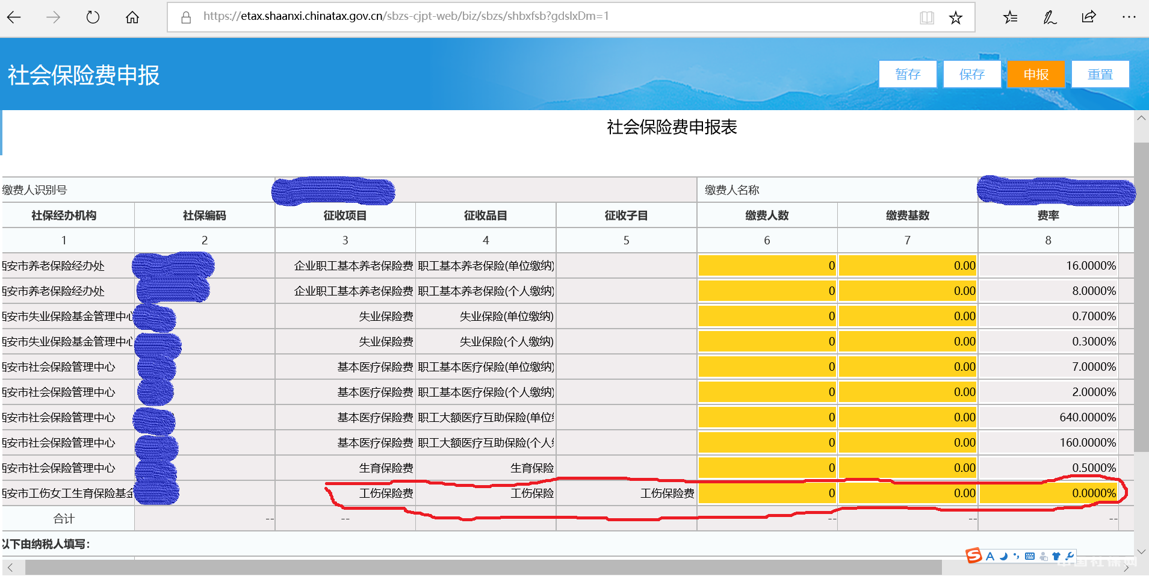1149x579 pixels.
Task: Click 暂存 temporary save button
Action: [x=908, y=74]
